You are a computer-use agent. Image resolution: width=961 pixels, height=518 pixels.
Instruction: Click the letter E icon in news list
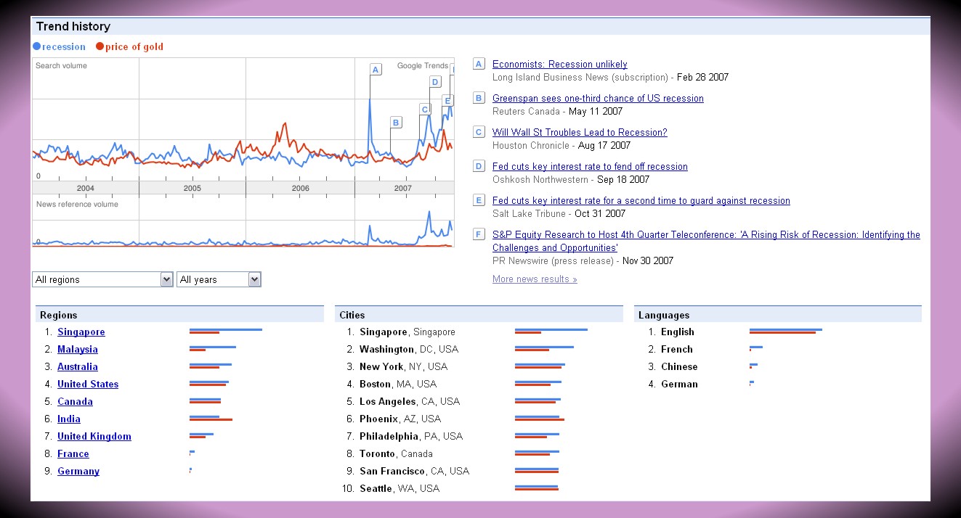[x=479, y=200]
